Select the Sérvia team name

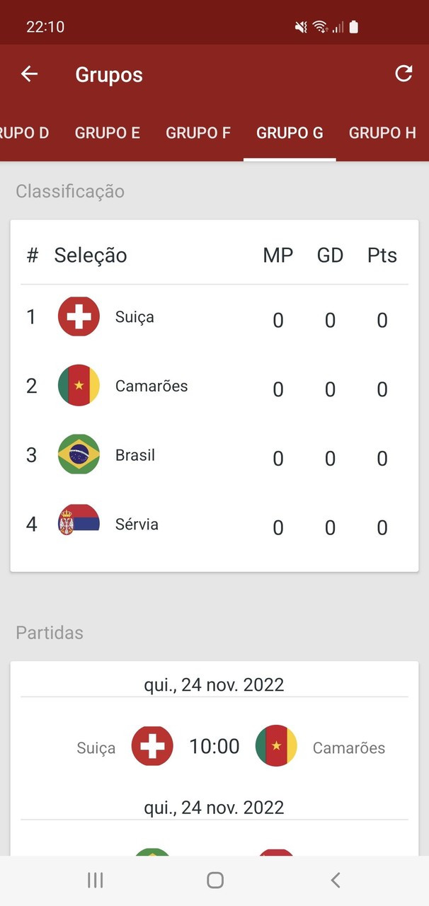(x=137, y=524)
